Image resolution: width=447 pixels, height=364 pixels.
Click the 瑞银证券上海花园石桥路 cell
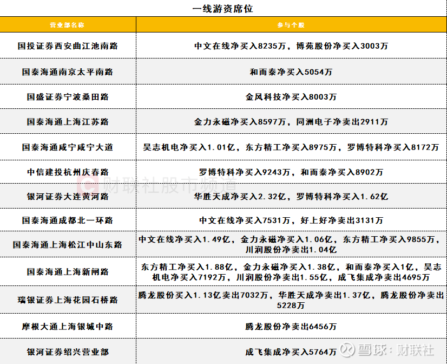pos(68,300)
